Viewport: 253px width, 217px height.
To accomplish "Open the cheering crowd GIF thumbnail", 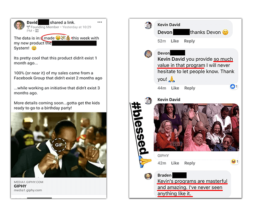I will pyautogui.click(x=196, y=127).
